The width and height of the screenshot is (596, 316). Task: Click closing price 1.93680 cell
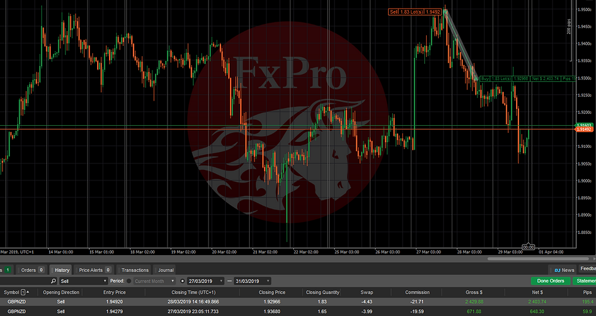(x=272, y=311)
